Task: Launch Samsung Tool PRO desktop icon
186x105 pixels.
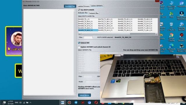Action: (181, 26)
